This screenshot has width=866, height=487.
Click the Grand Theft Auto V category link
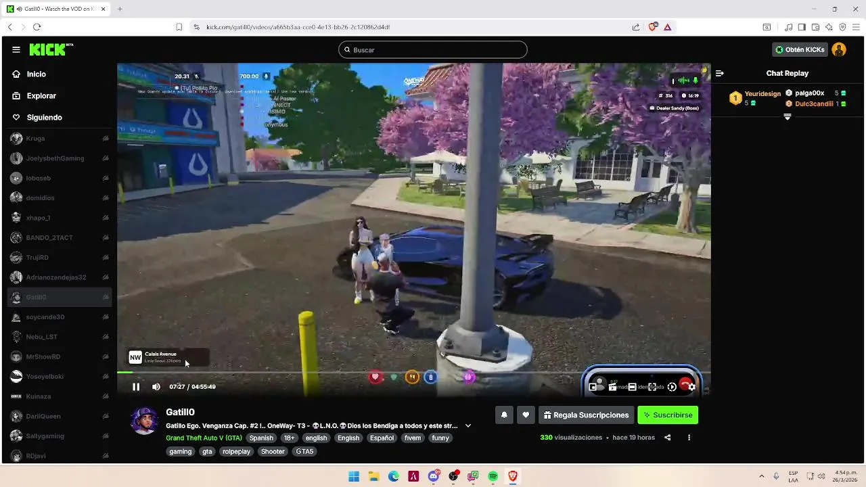(204, 438)
